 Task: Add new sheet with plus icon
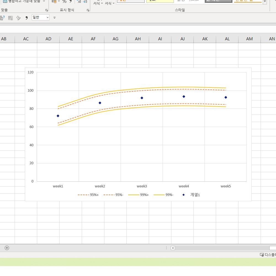(7, 248)
